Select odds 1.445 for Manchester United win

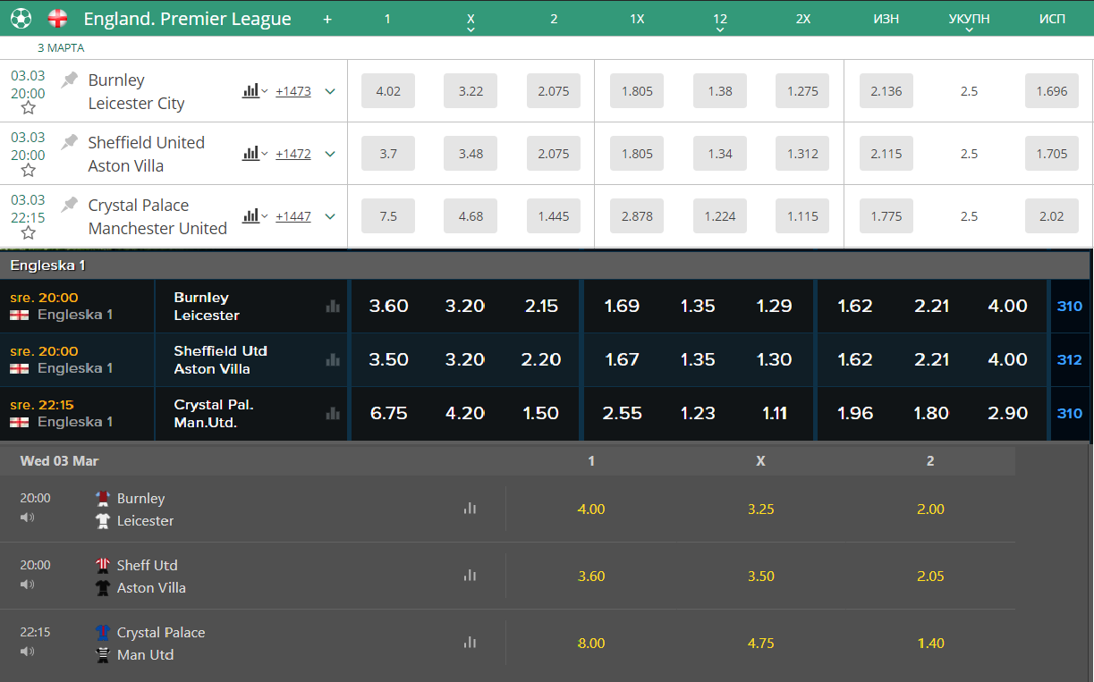pos(554,216)
